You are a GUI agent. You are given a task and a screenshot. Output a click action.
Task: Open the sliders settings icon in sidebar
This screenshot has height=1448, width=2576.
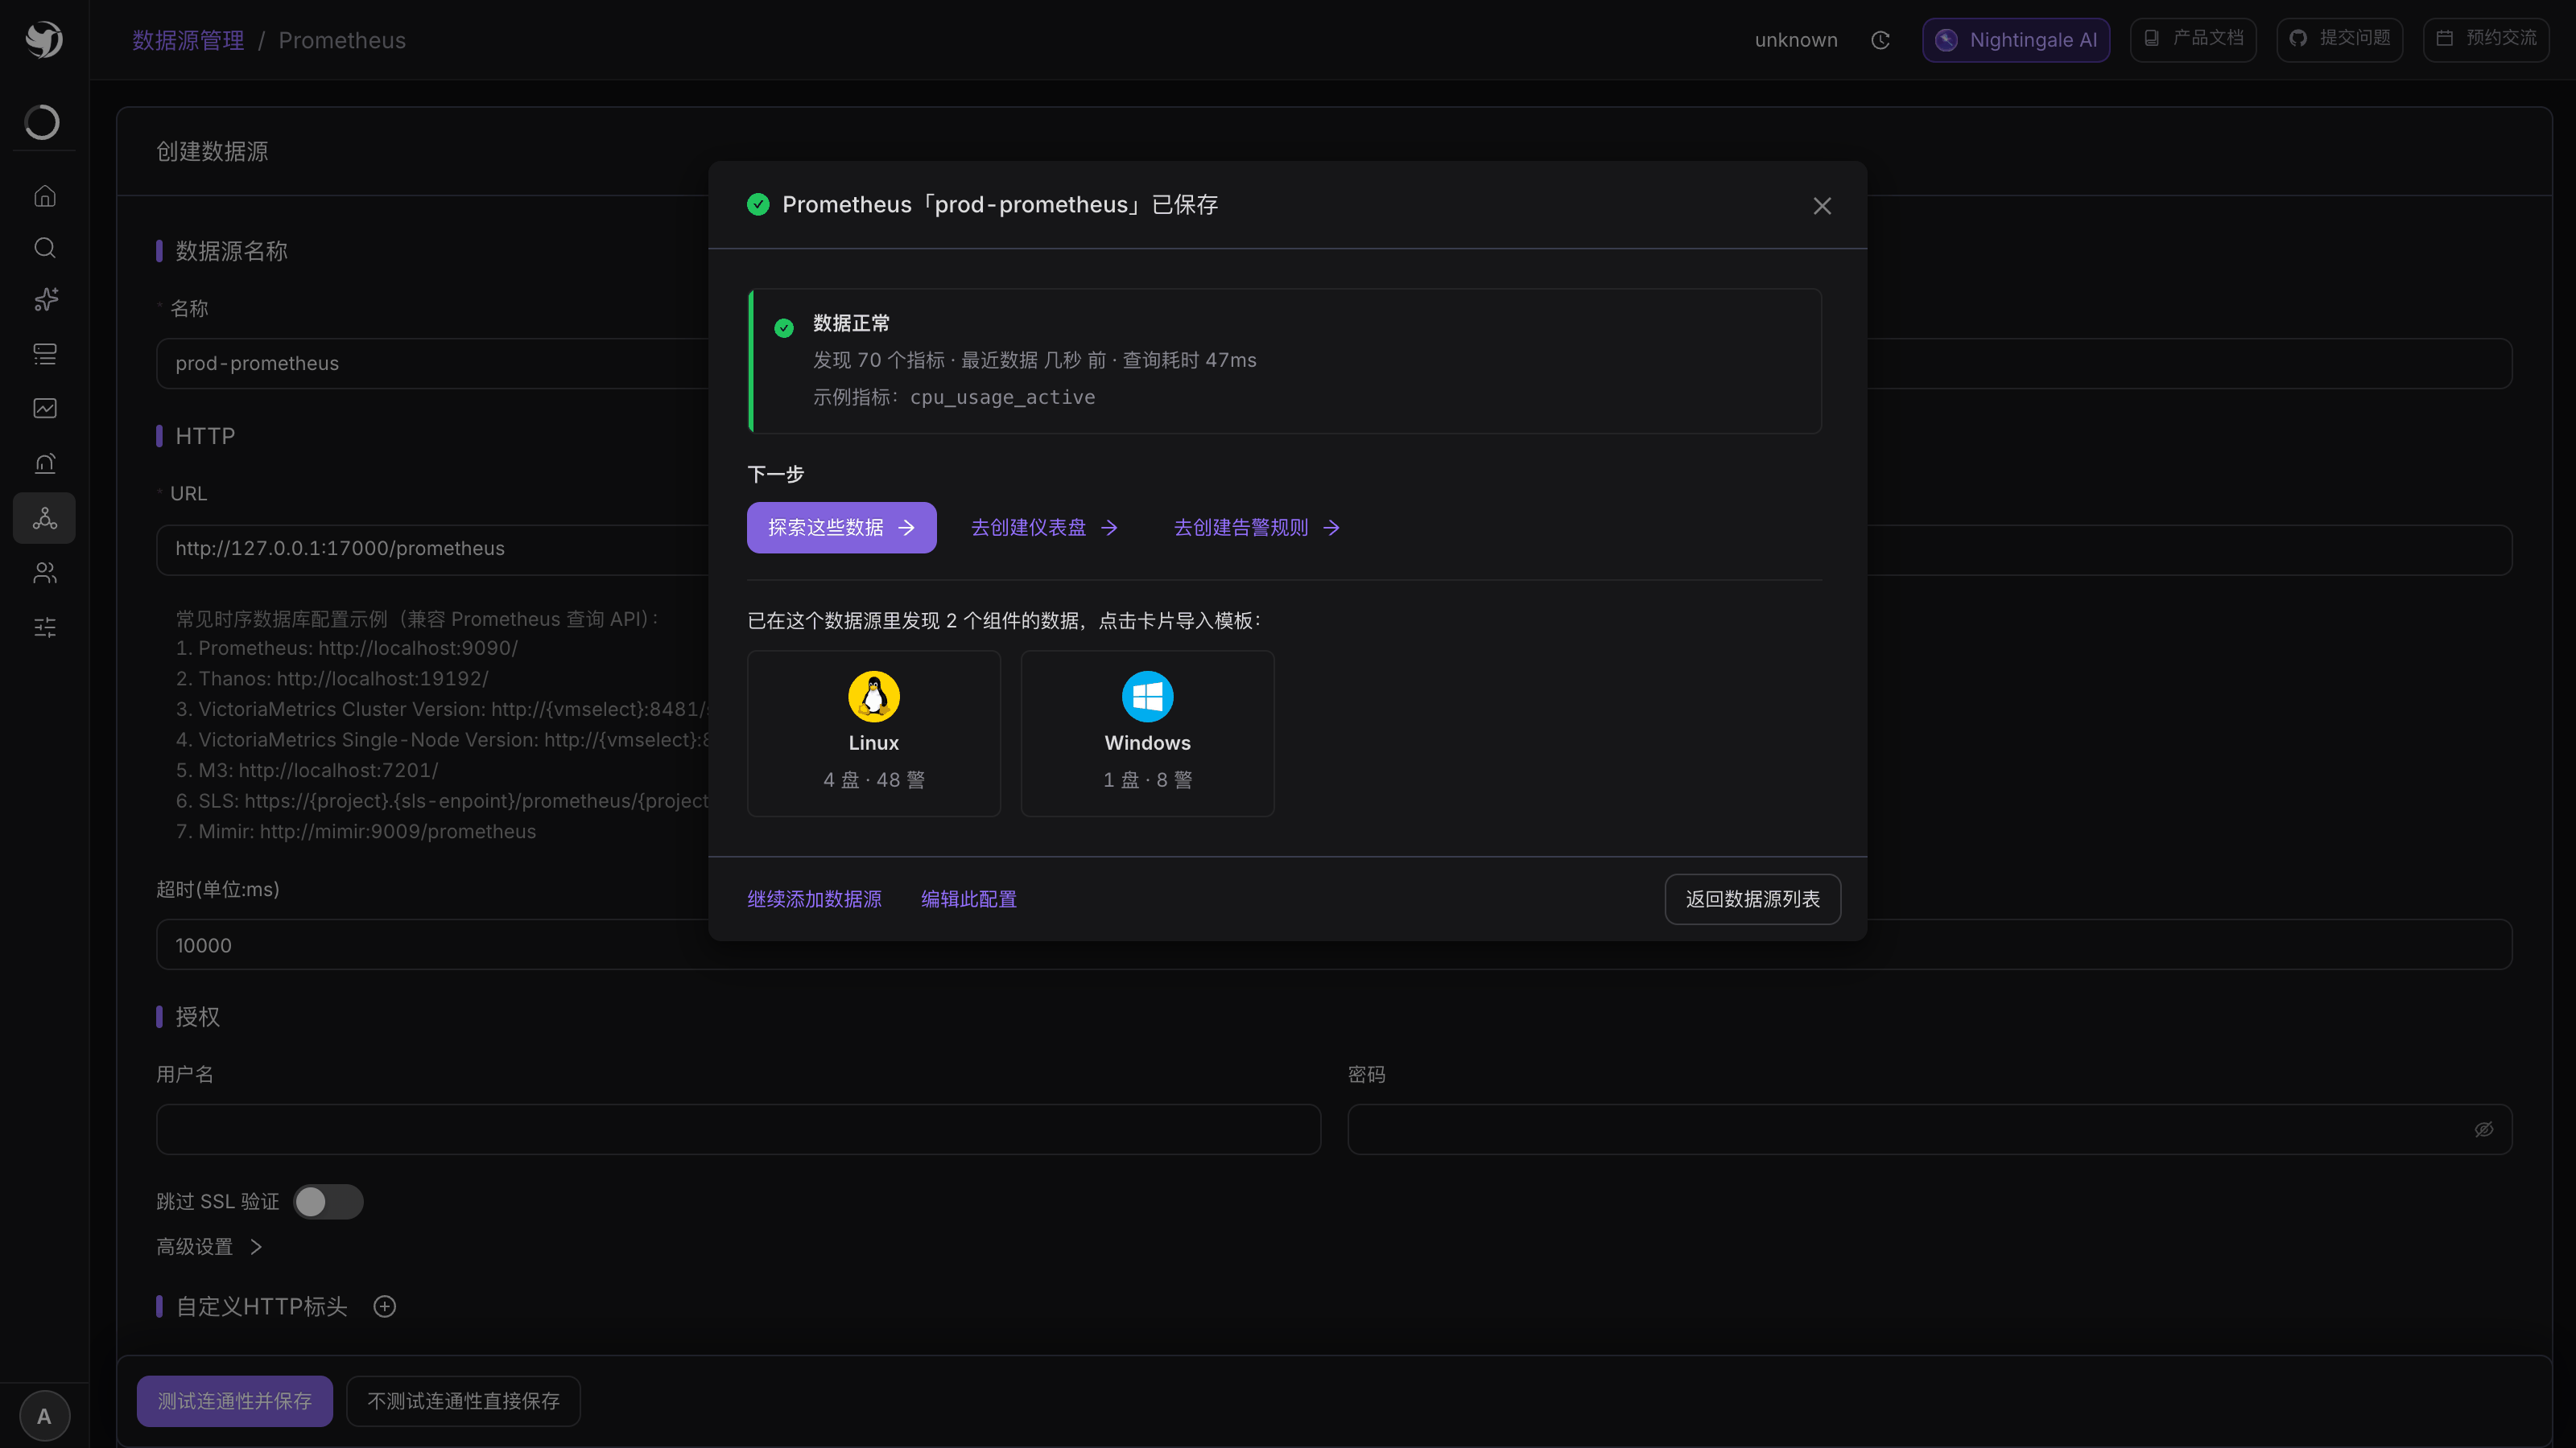coord(45,627)
